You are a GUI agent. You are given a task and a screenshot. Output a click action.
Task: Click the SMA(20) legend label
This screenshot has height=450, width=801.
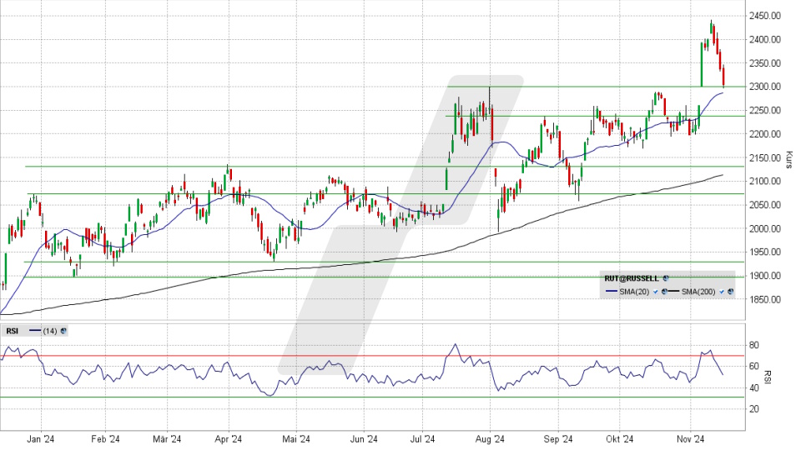point(634,292)
